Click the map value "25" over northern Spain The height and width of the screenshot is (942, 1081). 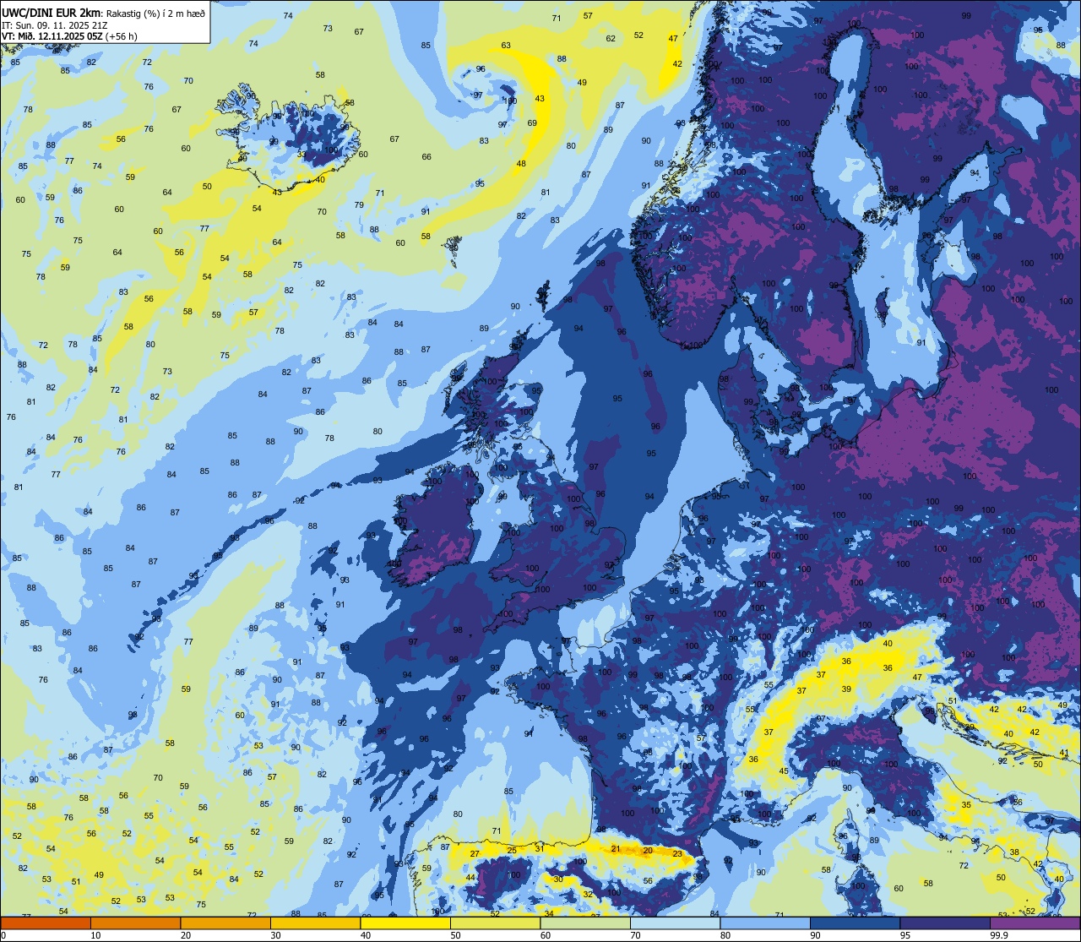[512, 850]
